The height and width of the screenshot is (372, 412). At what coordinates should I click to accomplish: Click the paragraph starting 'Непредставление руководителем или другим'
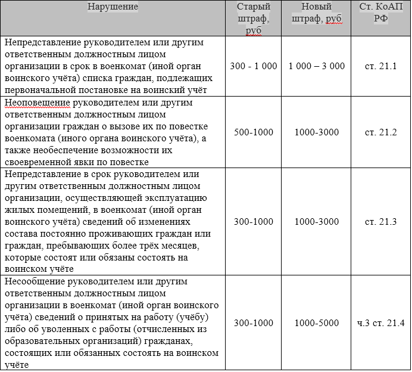[108, 66]
